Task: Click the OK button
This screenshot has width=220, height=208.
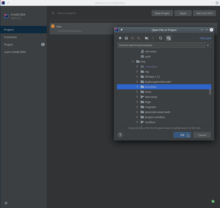Action: (x=182, y=135)
